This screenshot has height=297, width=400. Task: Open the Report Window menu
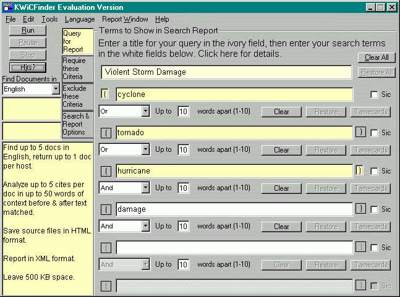125,19
